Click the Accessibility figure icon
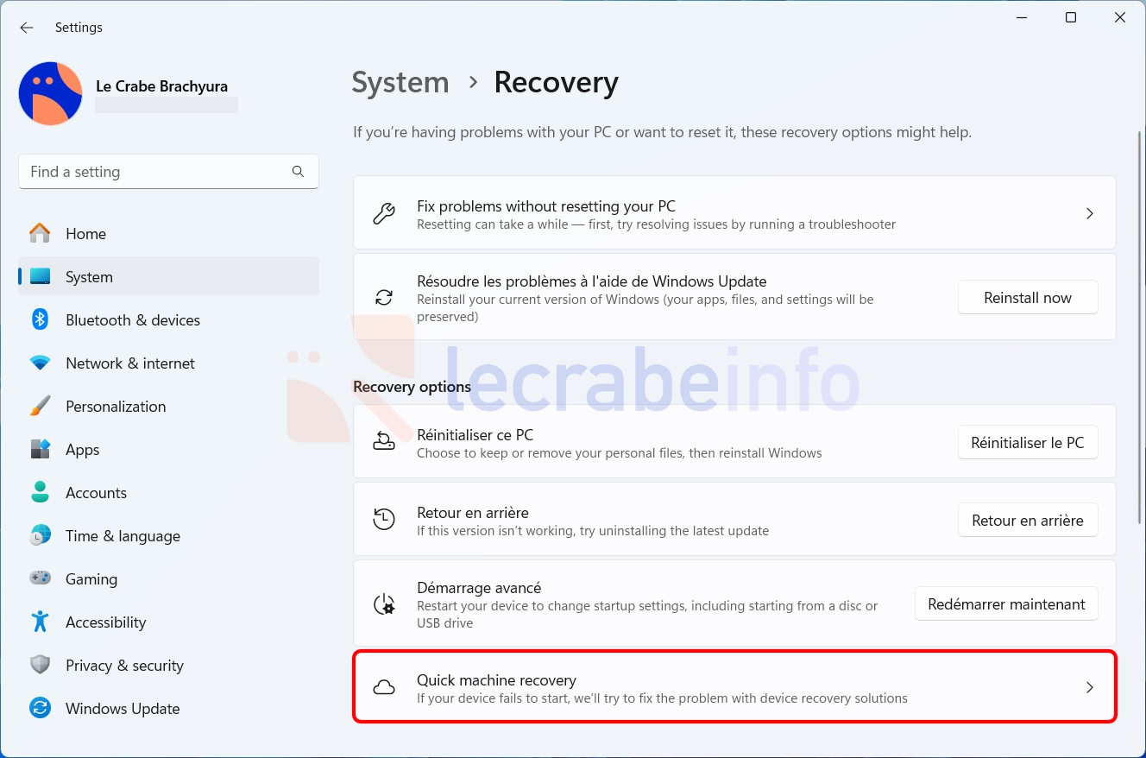This screenshot has width=1146, height=758. [40, 622]
